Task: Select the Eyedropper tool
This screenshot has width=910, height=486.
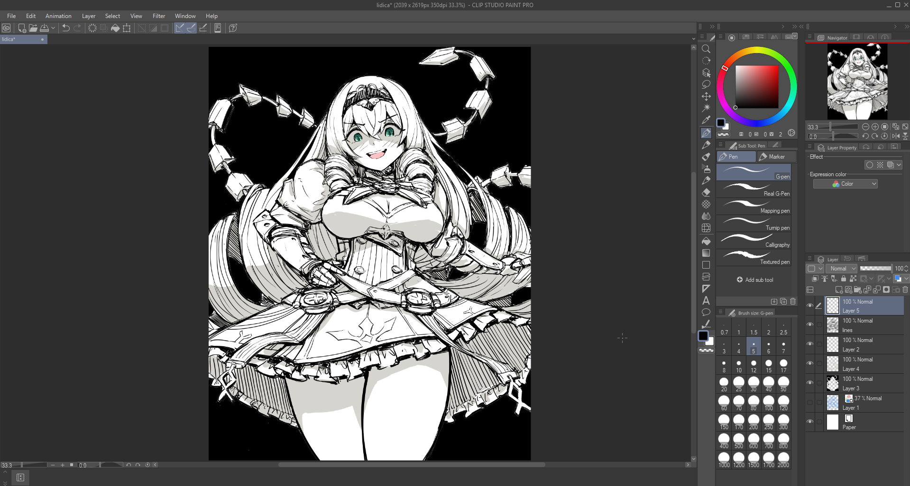Action: (706, 120)
